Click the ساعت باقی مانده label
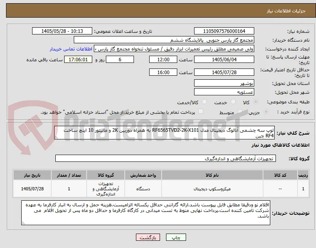Image resolution: width=316 pixels, height=248 pixels. point(45,60)
